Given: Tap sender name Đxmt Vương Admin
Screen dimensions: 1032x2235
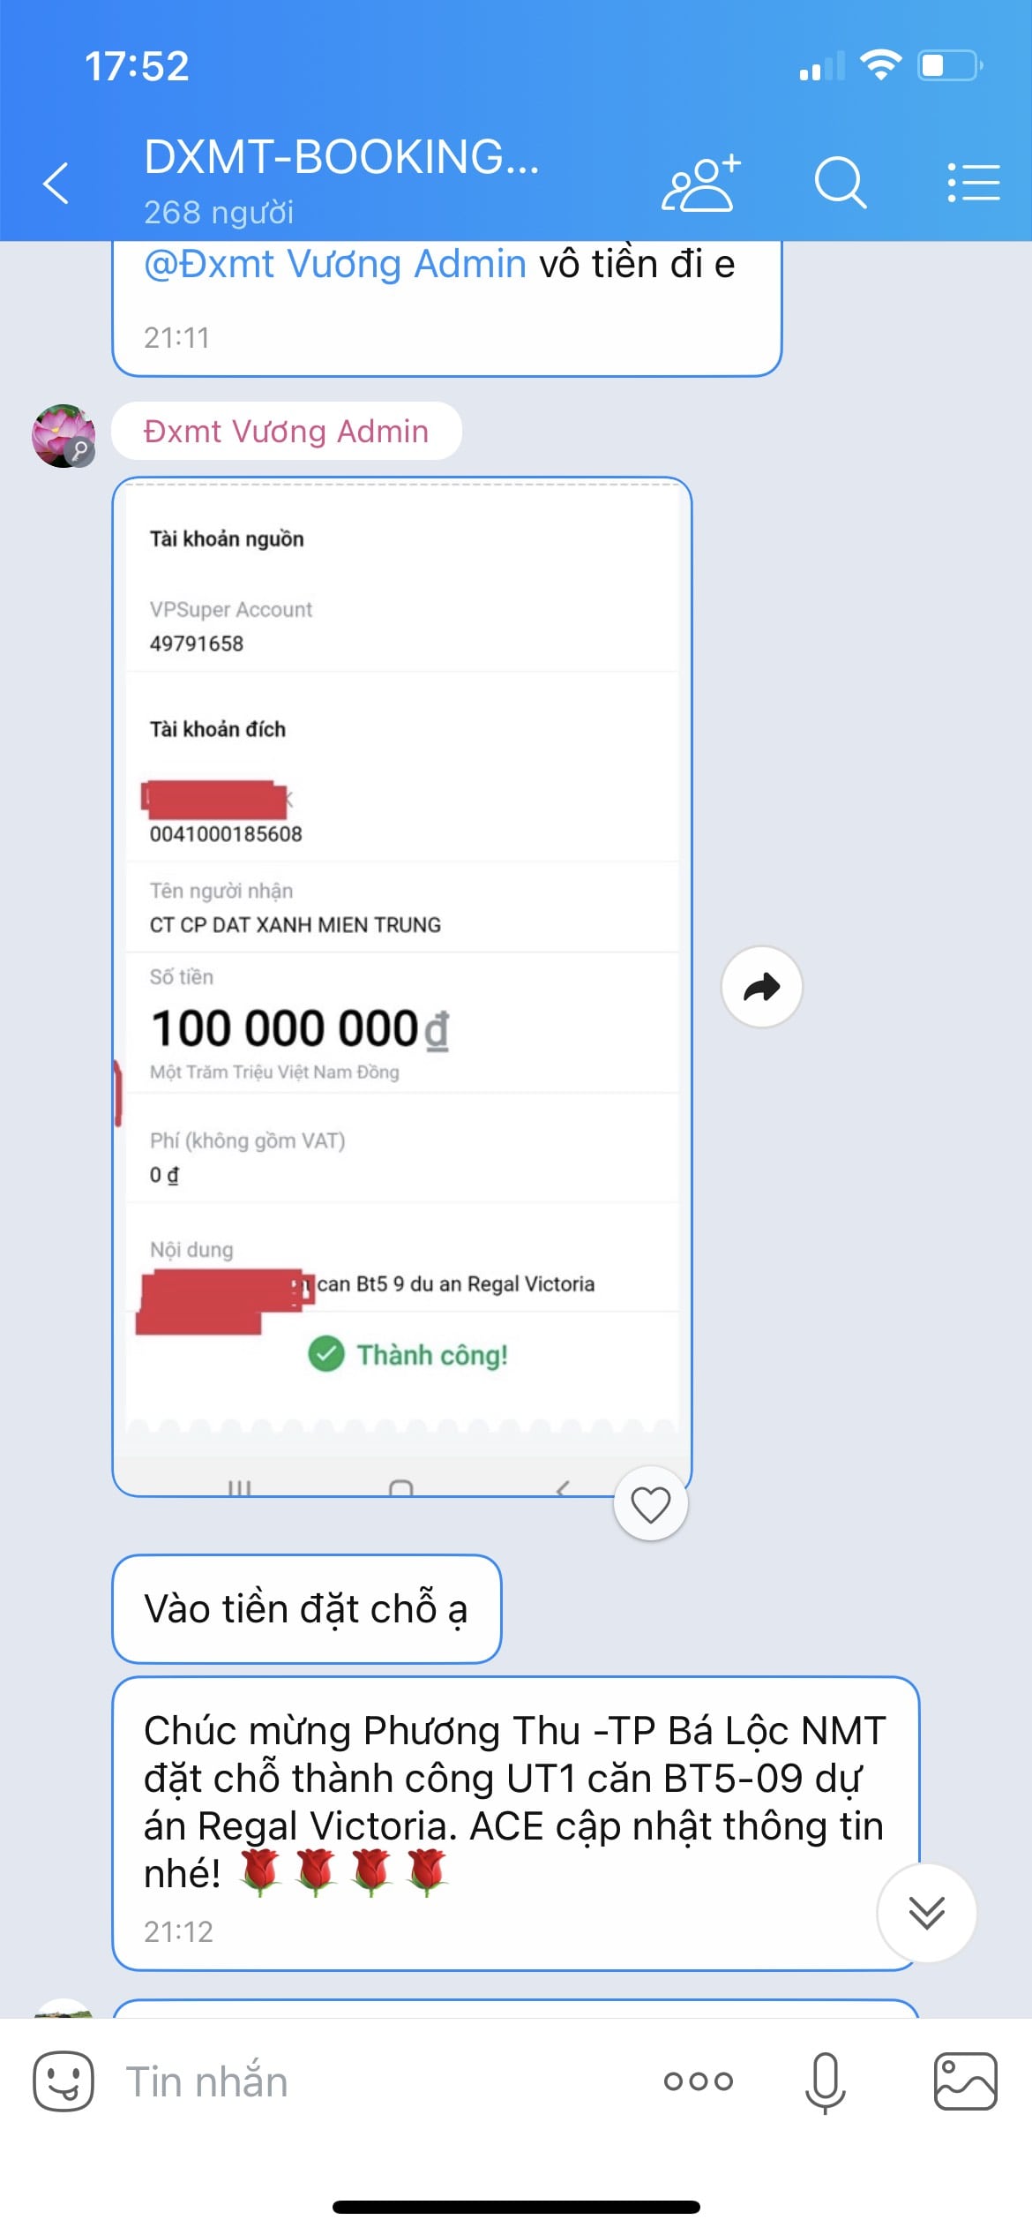Looking at the screenshot, I should (x=286, y=431).
